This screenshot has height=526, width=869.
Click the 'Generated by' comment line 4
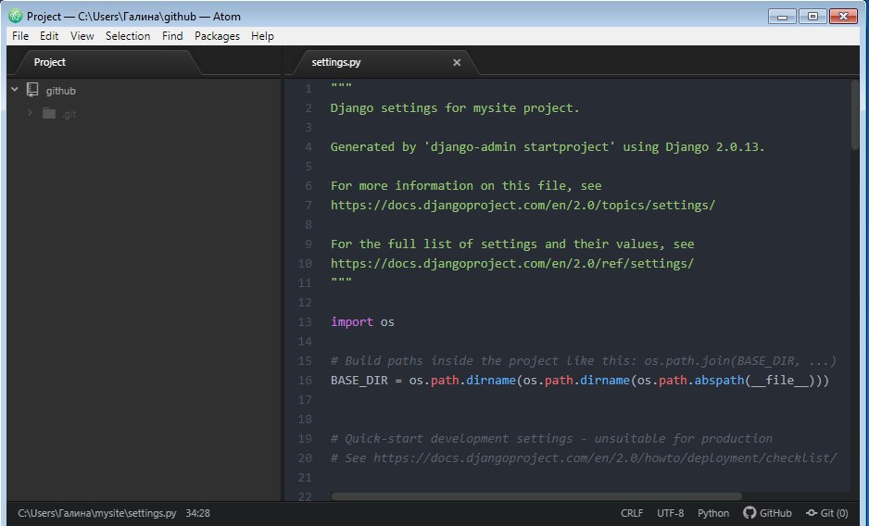click(548, 147)
